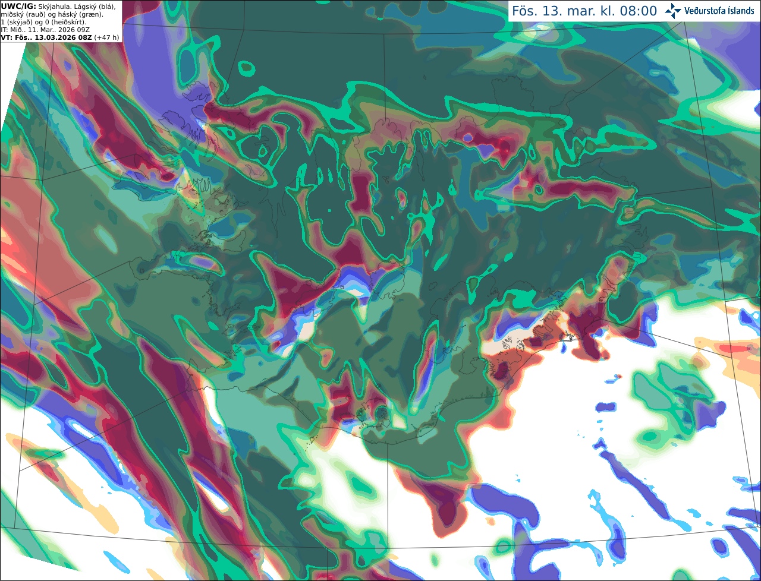Click the 'UWC/IG: Skýjahula. Lágský (blá),' legend line

[58, 7]
